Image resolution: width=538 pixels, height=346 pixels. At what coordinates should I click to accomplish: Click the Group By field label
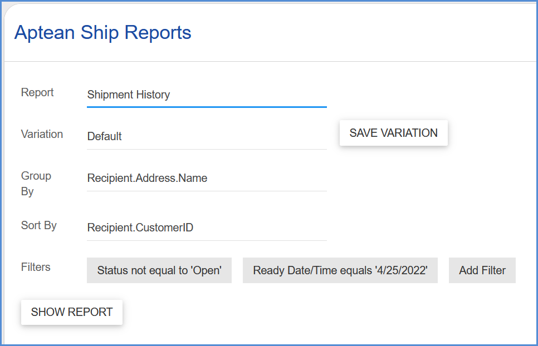click(x=36, y=183)
